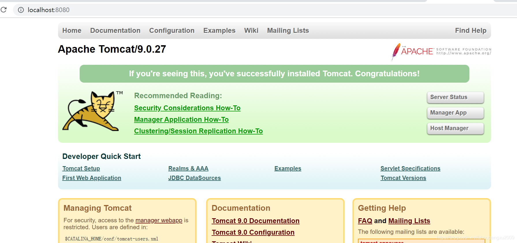Click the Server Status button
Image resolution: width=517 pixels, height=243 pixels.
(x=455, y=97)
